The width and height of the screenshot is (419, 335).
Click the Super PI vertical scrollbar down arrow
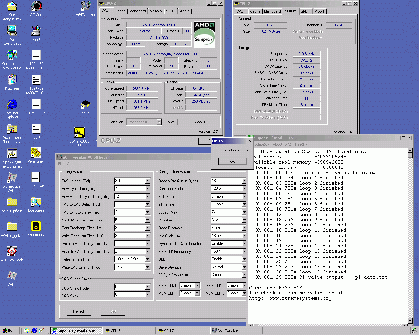click(410, 321)
